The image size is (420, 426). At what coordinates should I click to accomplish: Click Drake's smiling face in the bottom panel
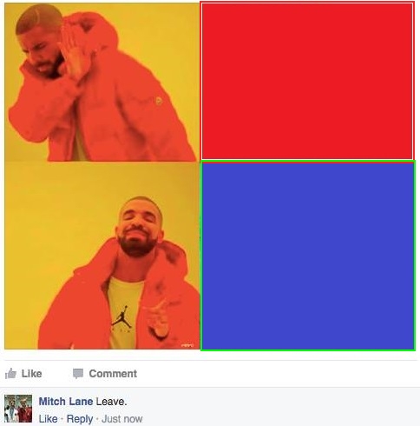138,229
